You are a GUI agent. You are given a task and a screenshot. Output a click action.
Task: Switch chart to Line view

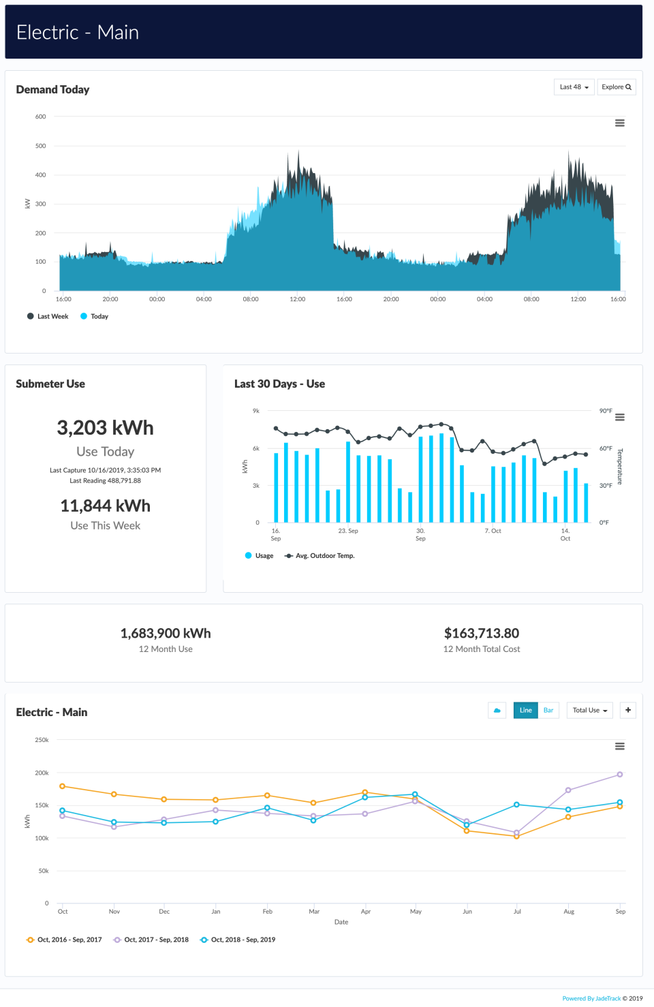(526, 711)
